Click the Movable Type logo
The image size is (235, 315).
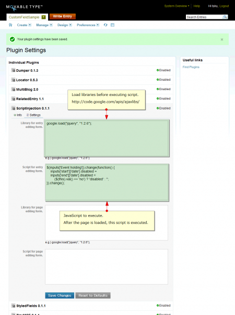(x=24, y=7)
